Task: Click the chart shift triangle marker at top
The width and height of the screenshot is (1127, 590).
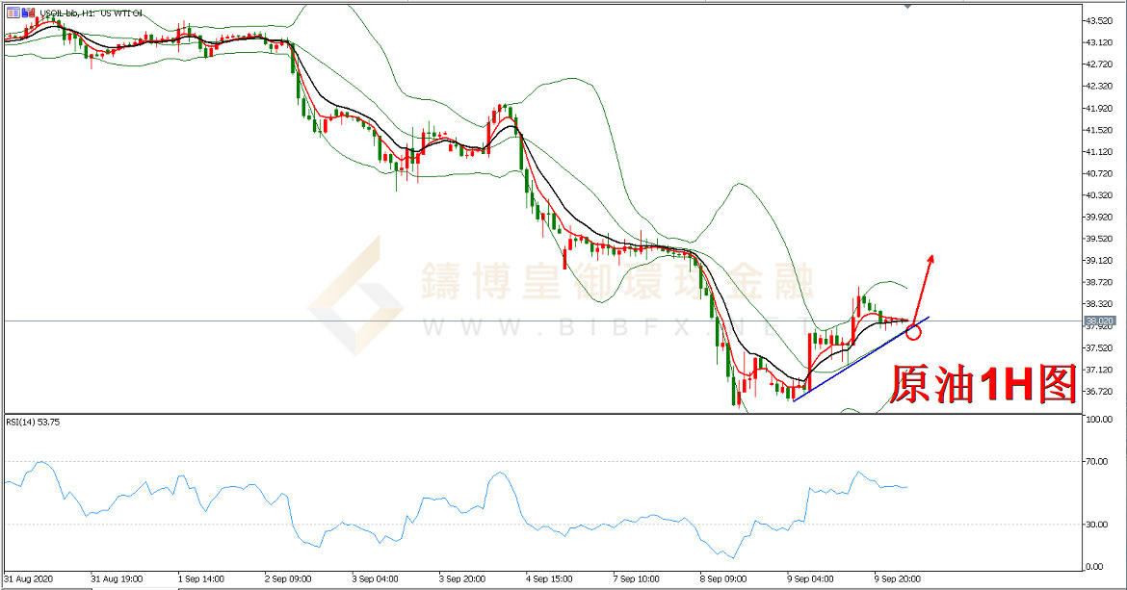Action: (x=906, y=6)
